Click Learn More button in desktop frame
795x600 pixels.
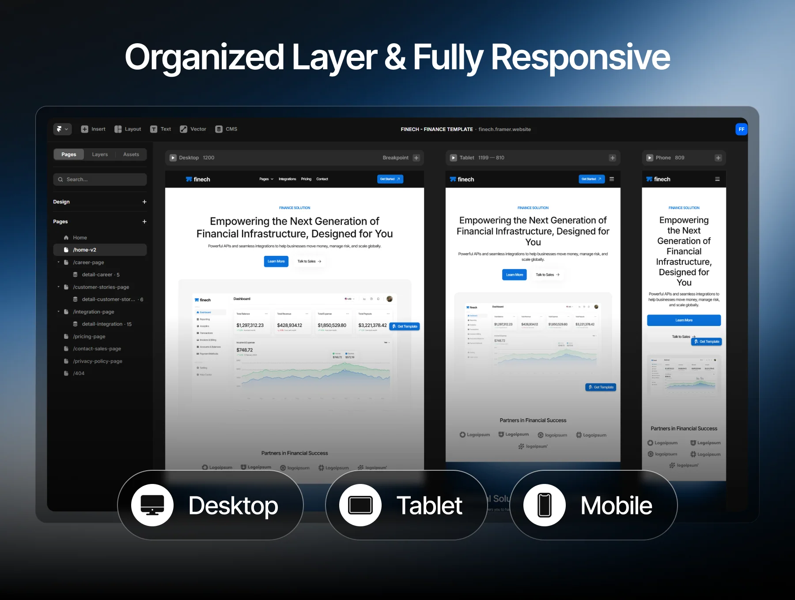[276, 261]
